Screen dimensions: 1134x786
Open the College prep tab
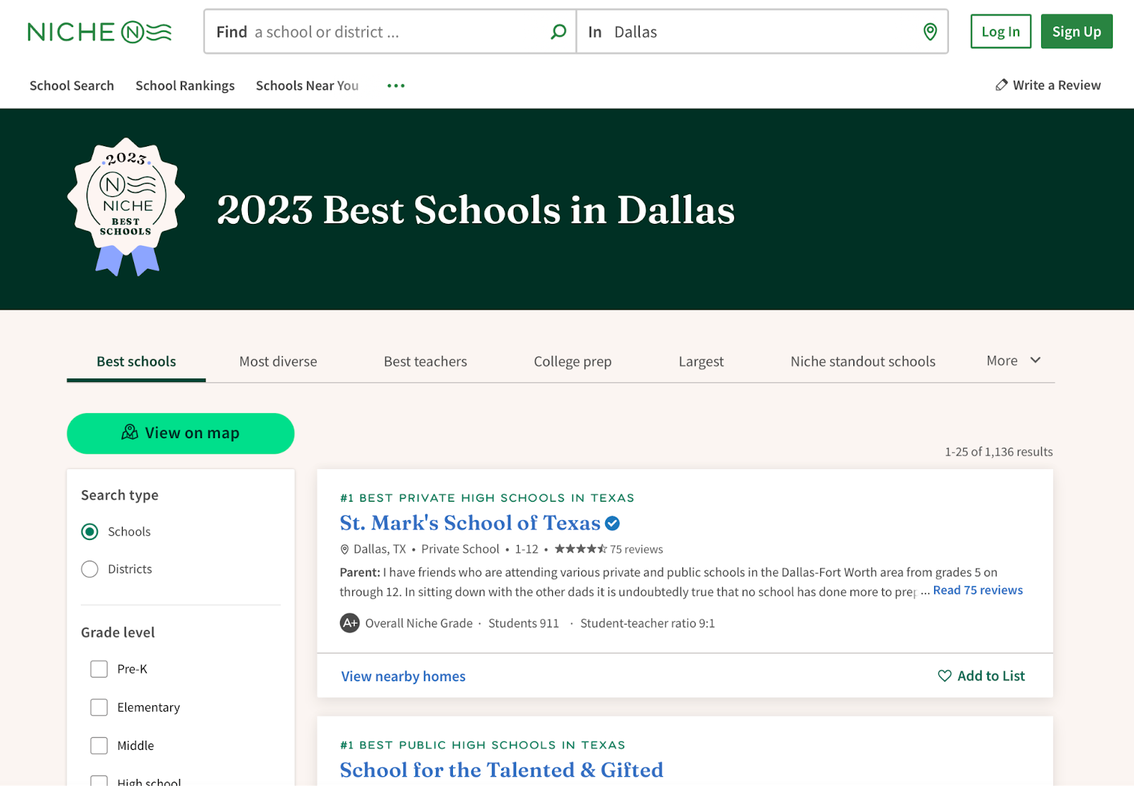point(573,361)
